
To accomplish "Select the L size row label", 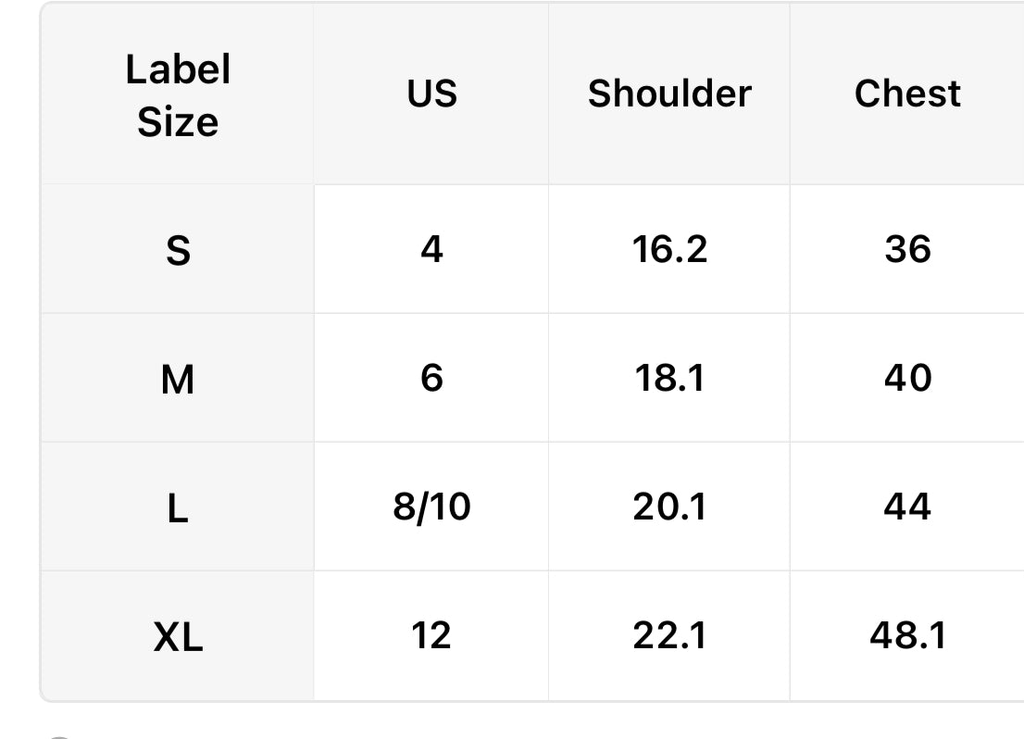I will point(178,508).
